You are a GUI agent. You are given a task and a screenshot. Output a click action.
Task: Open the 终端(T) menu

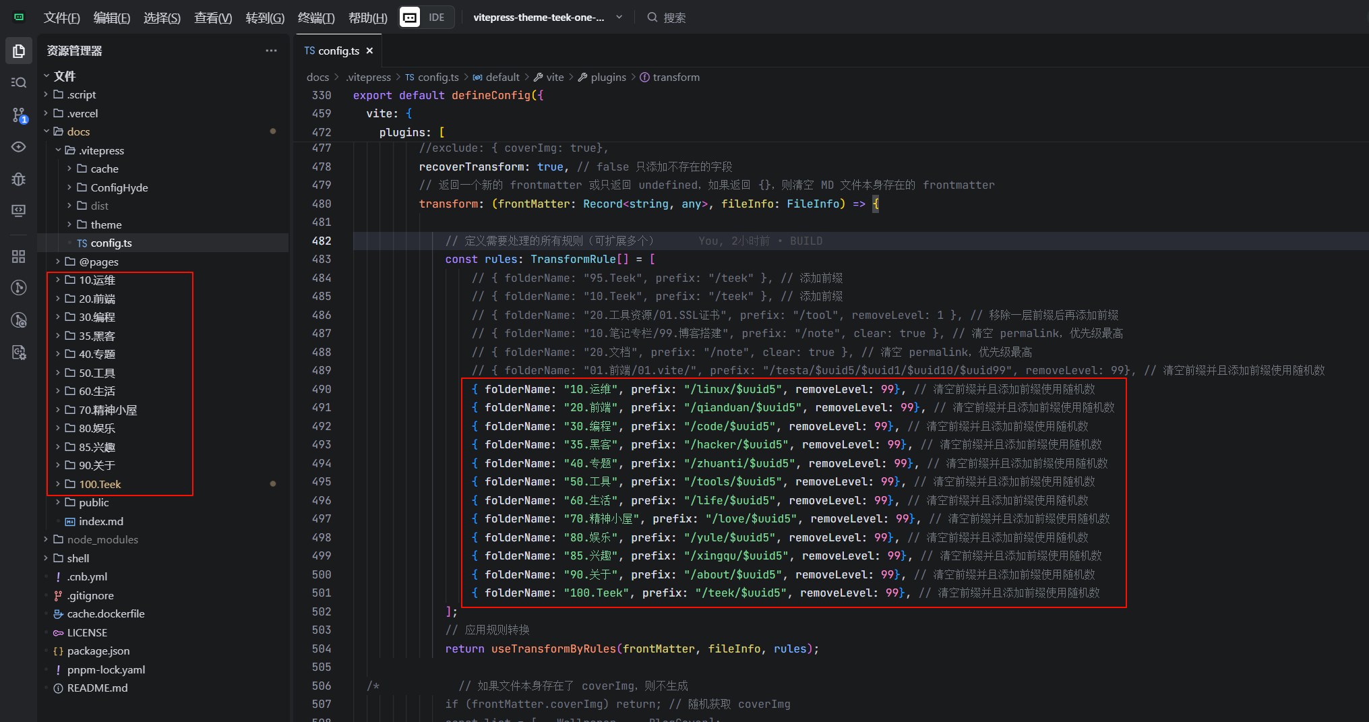click(316, 18)
